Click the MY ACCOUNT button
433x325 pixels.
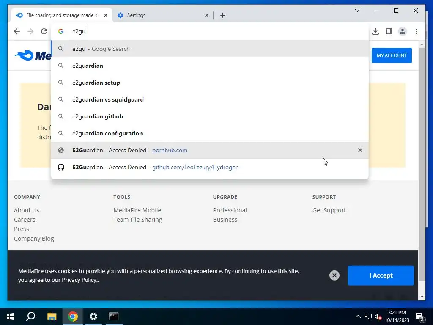coord(392,55)
